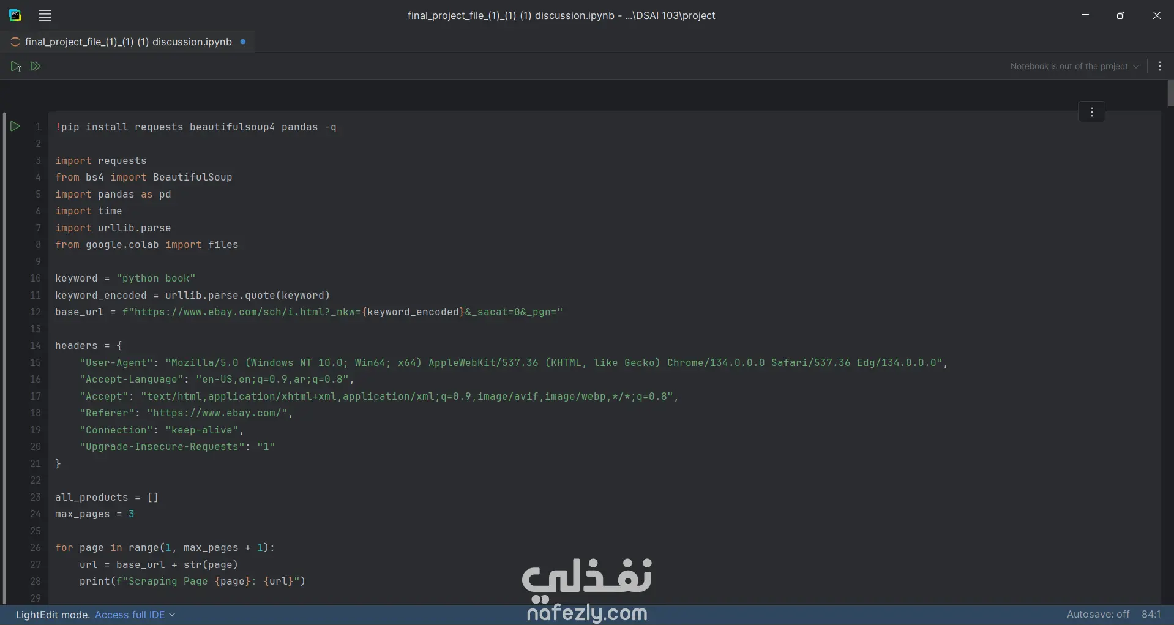Click the 'for page in range' line
The image size is (1174, 625).
(165, 548)
